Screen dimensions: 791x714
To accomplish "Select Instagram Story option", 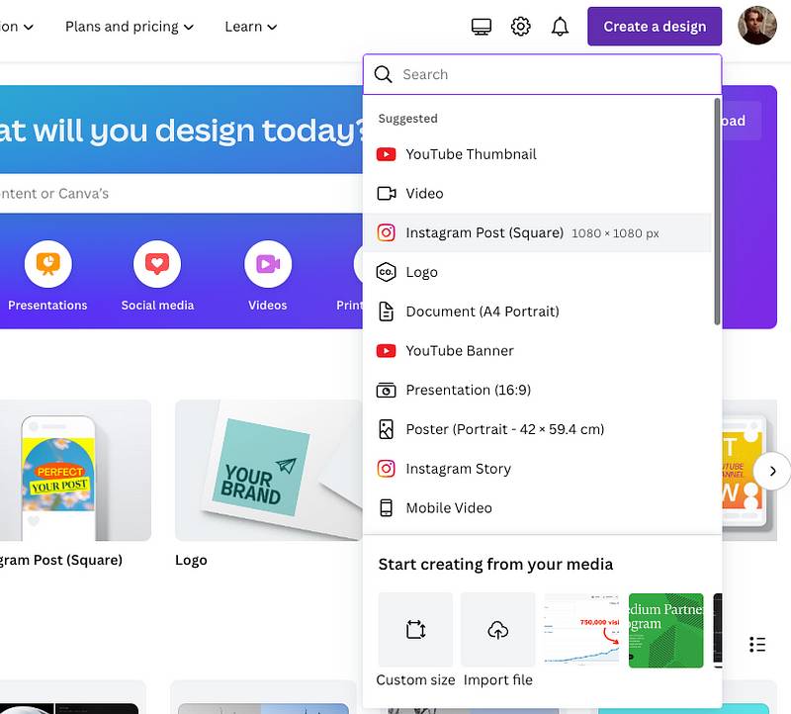I will coord(537,469).
